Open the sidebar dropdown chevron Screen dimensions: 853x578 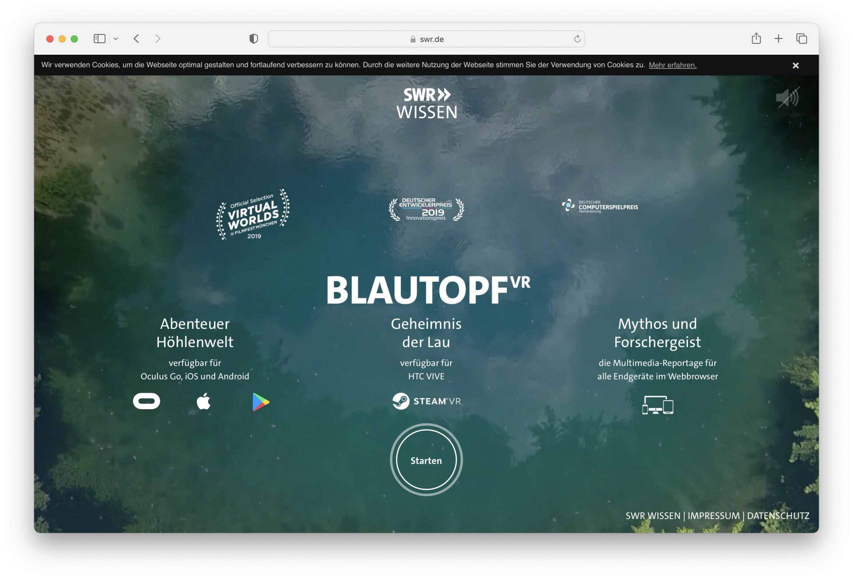tap(116, 39)
